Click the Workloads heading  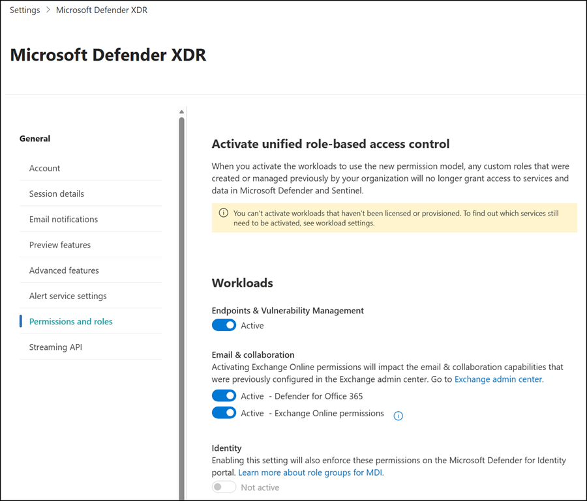[242, 283]
